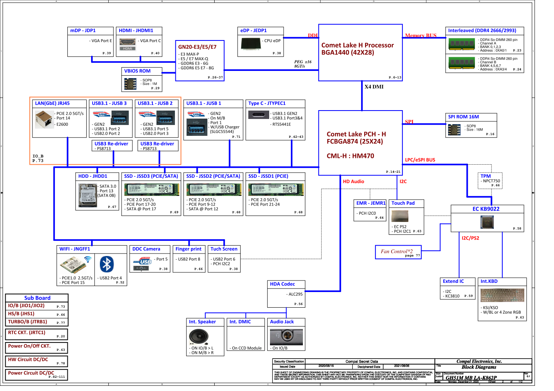Click the PEG x16 8GT/s label

[302, 64]
